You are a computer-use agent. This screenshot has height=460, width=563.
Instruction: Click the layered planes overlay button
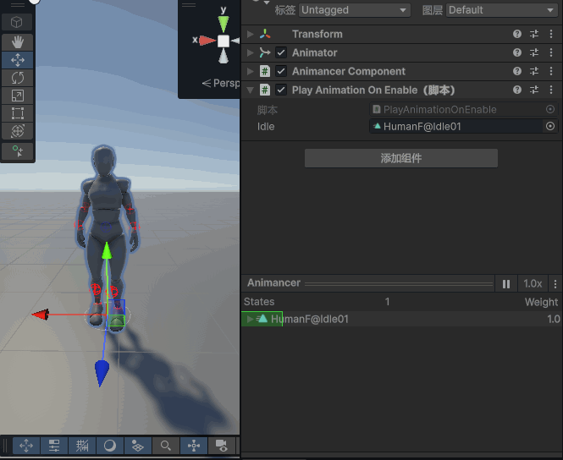coord(138,446)
